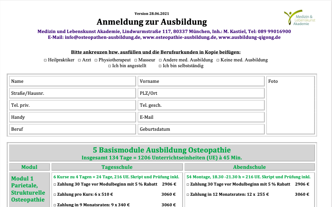Screen dimensions: 332x207
Task: Open www.ausbildung-qigong.de link
Action: (249, 37)
